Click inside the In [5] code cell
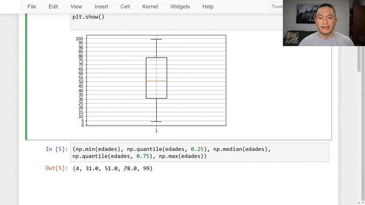 pos(200,153)
